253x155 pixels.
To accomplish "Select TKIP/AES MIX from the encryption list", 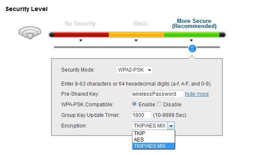I will click(x=154, y=146).
